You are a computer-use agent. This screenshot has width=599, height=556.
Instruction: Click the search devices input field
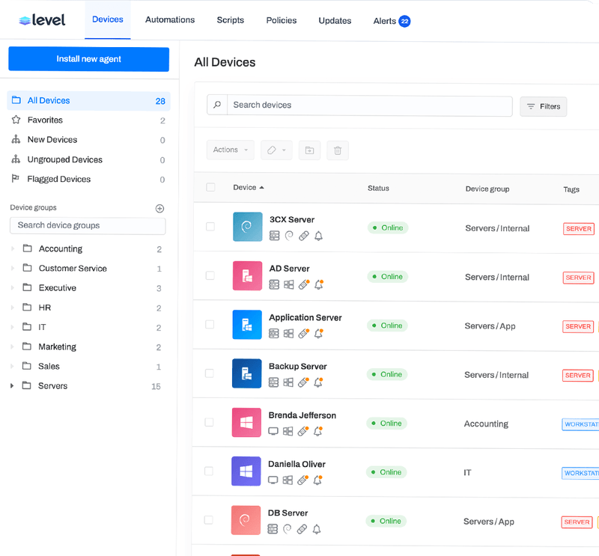coord(359,106)
